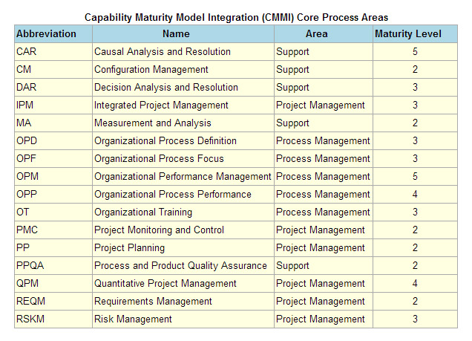
Task: Click the Project Planning name cell
Action: click(x=183, y=247)
